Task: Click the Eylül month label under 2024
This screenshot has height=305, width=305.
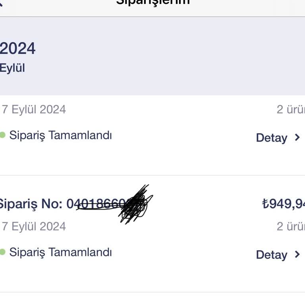Action: click(x=12, y=68)
